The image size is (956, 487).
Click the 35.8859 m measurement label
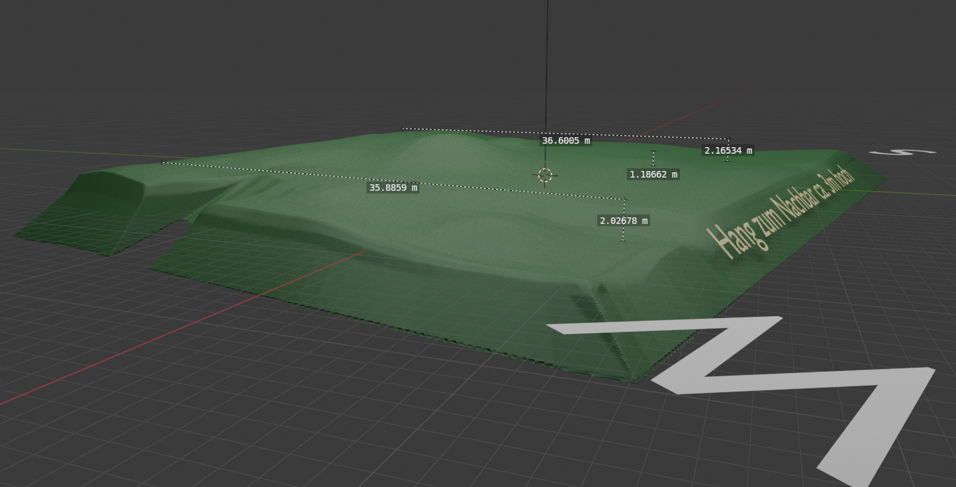393,188
